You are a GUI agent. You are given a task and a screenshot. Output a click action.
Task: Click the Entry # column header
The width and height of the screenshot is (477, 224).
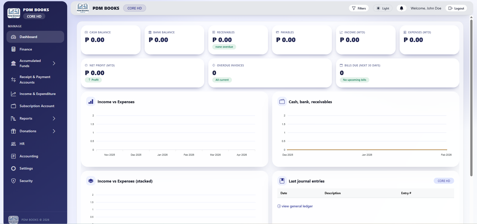(406, 193)
